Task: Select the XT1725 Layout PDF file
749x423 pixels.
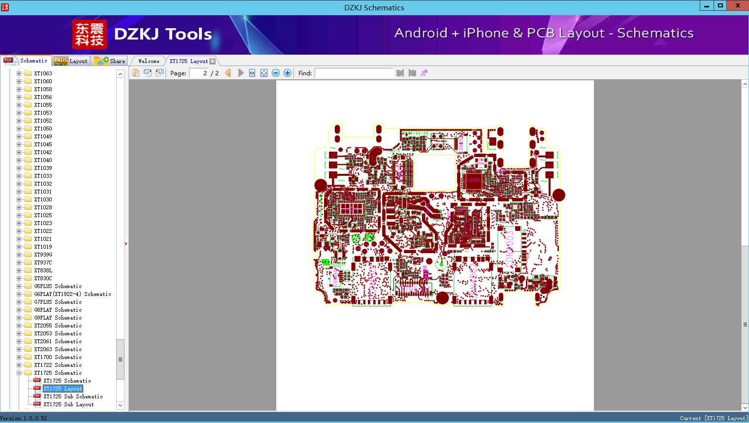Action: click(63, 389)
